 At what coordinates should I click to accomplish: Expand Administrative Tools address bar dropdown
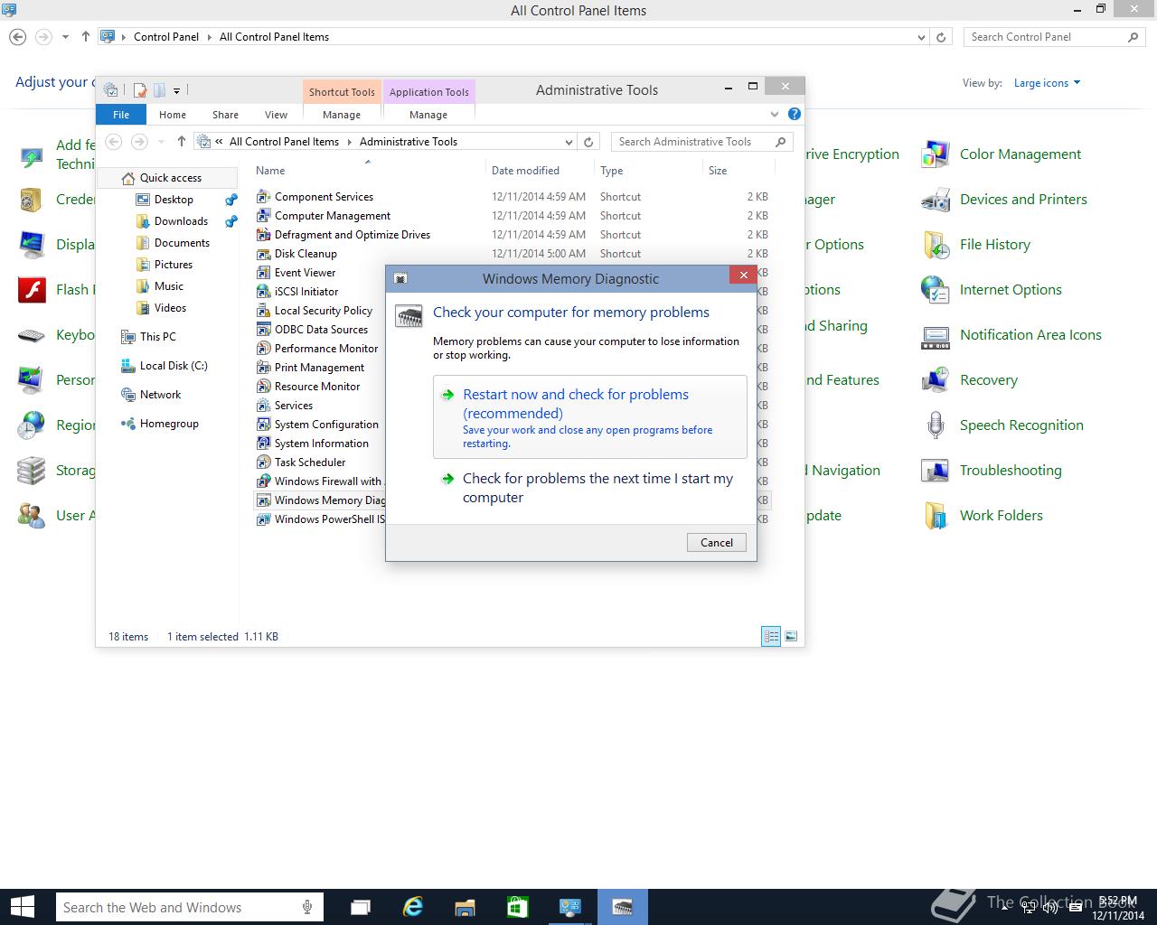pyautogui.click(x=569, y=142)
